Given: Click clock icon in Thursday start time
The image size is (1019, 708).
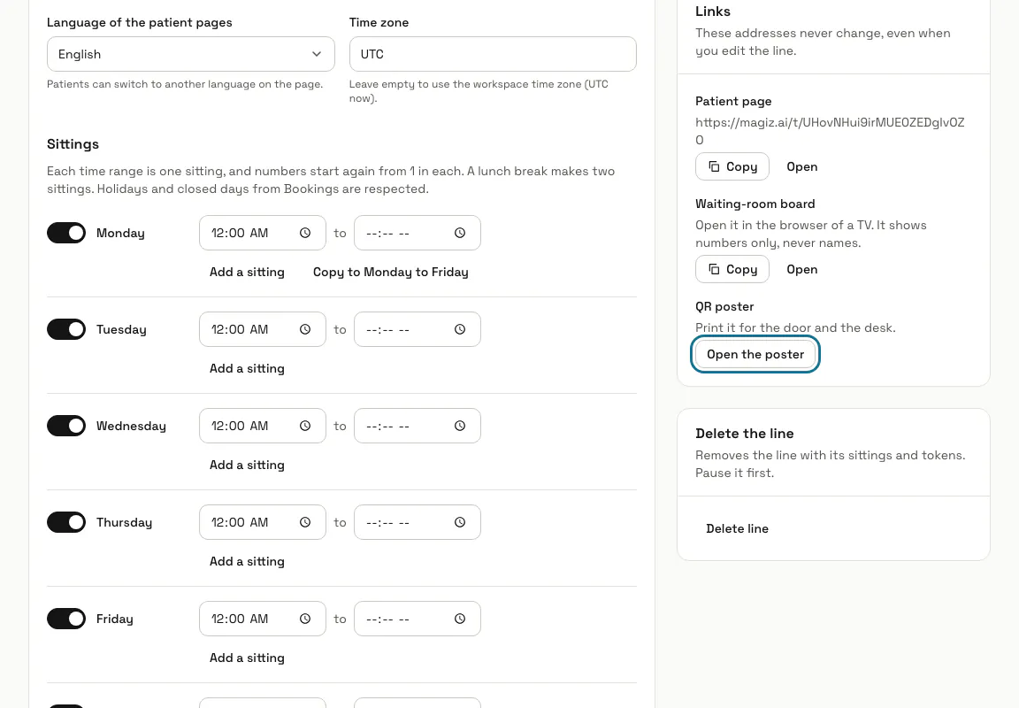Looking at the screenshot, I should pyautogui.click(x=305, y=522).
